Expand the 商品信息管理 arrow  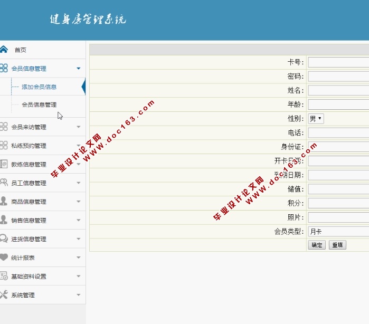(x=79, y=202)
